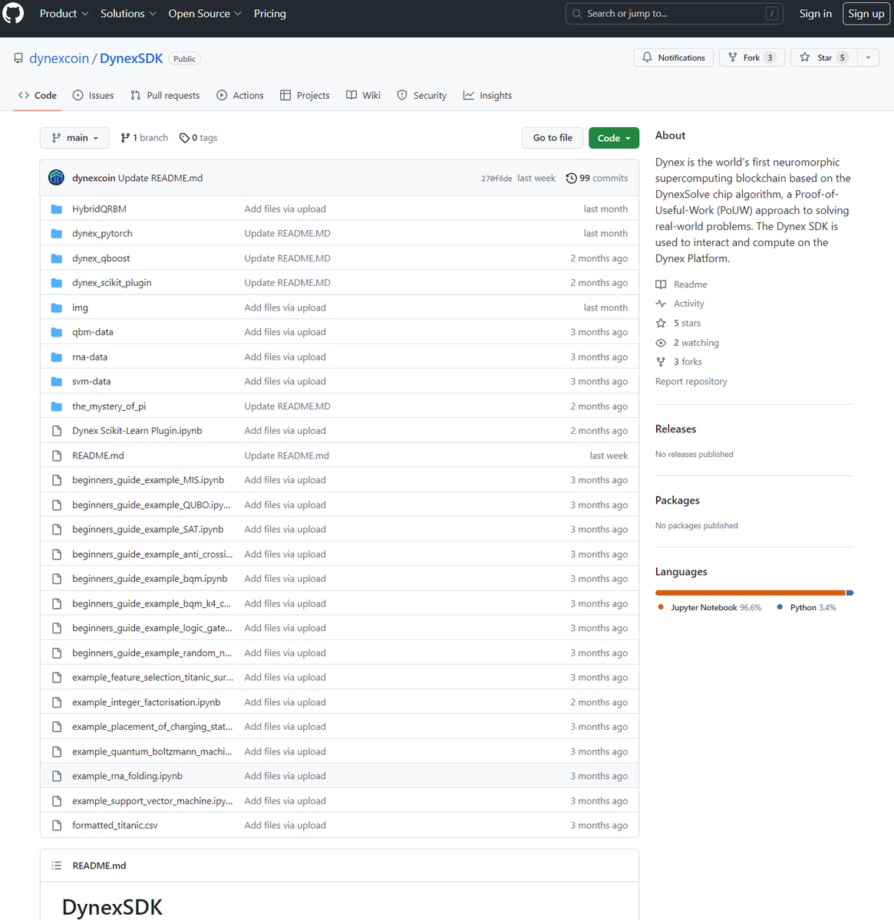Click the Report repository link
The image size is (894, 920).
click(691, 382)
